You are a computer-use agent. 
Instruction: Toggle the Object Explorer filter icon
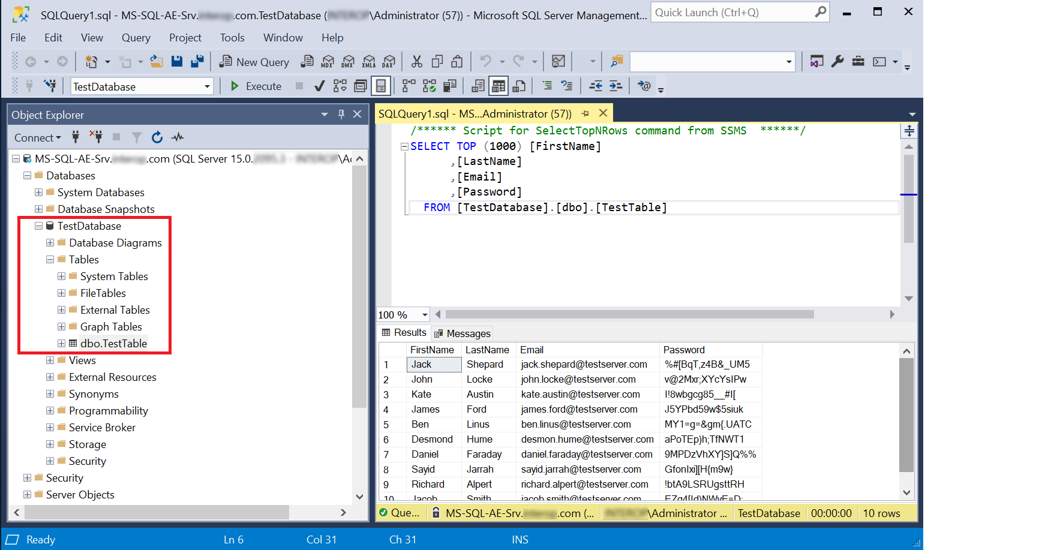click(x=137, y=137)
